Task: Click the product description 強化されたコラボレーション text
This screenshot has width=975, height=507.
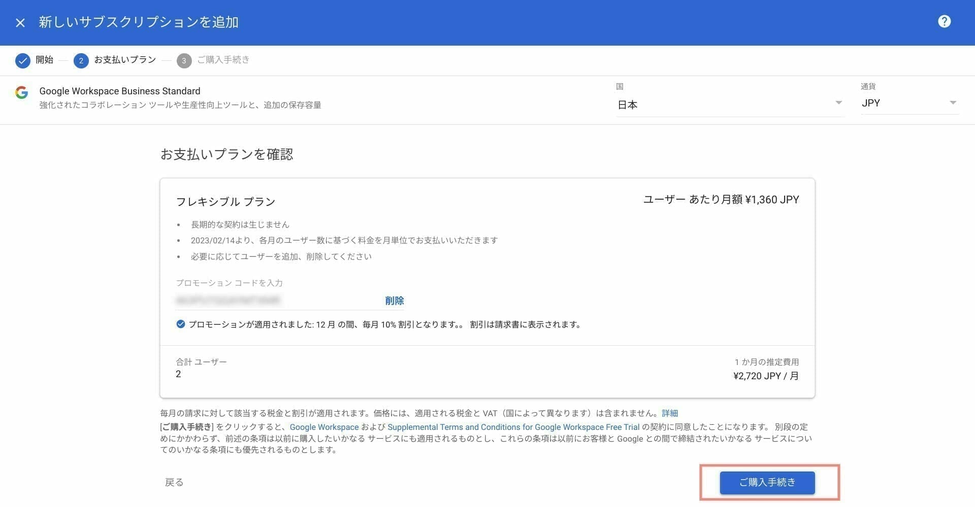Action: click(x=180, y=105)
